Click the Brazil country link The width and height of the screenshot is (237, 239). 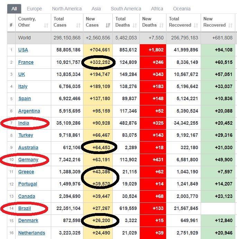click(25, 208)
